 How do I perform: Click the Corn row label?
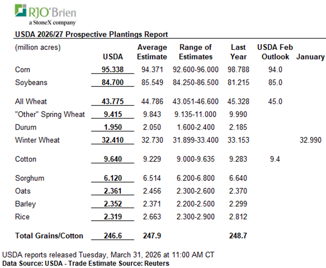[23, 69]
